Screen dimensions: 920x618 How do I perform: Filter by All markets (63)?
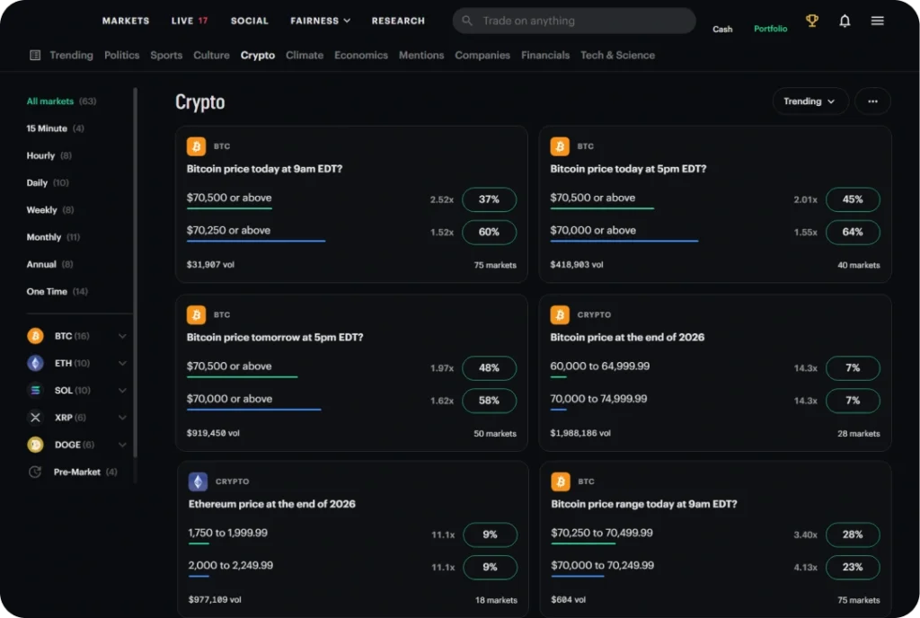tap(61, 102)
